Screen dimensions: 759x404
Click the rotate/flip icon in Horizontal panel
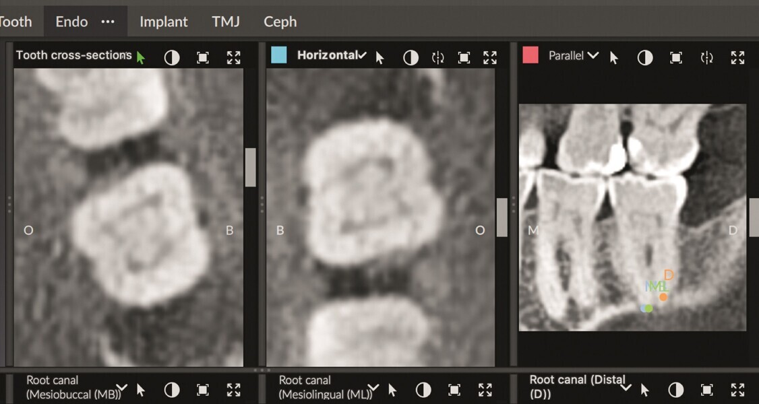[x=437, y=58]
